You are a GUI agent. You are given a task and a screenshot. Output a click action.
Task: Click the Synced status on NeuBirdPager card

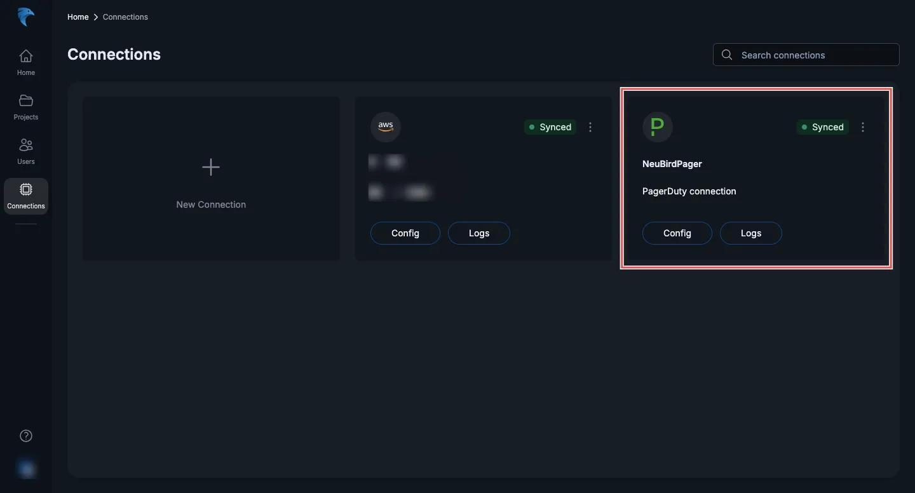[823, 127]
